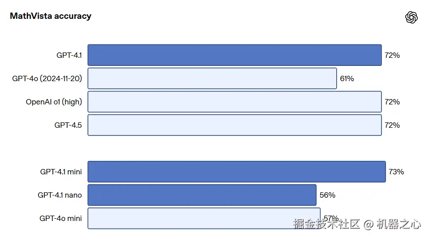429x238 pixels.
Task: Click the 73% value label
Action: click(396, 172)
